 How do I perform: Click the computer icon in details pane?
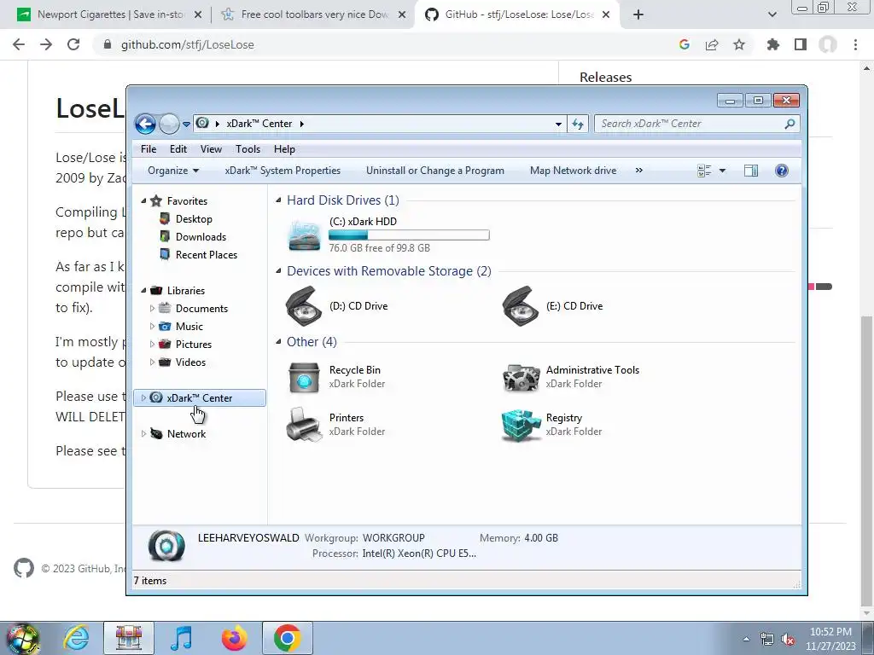[x=166, y=545]
